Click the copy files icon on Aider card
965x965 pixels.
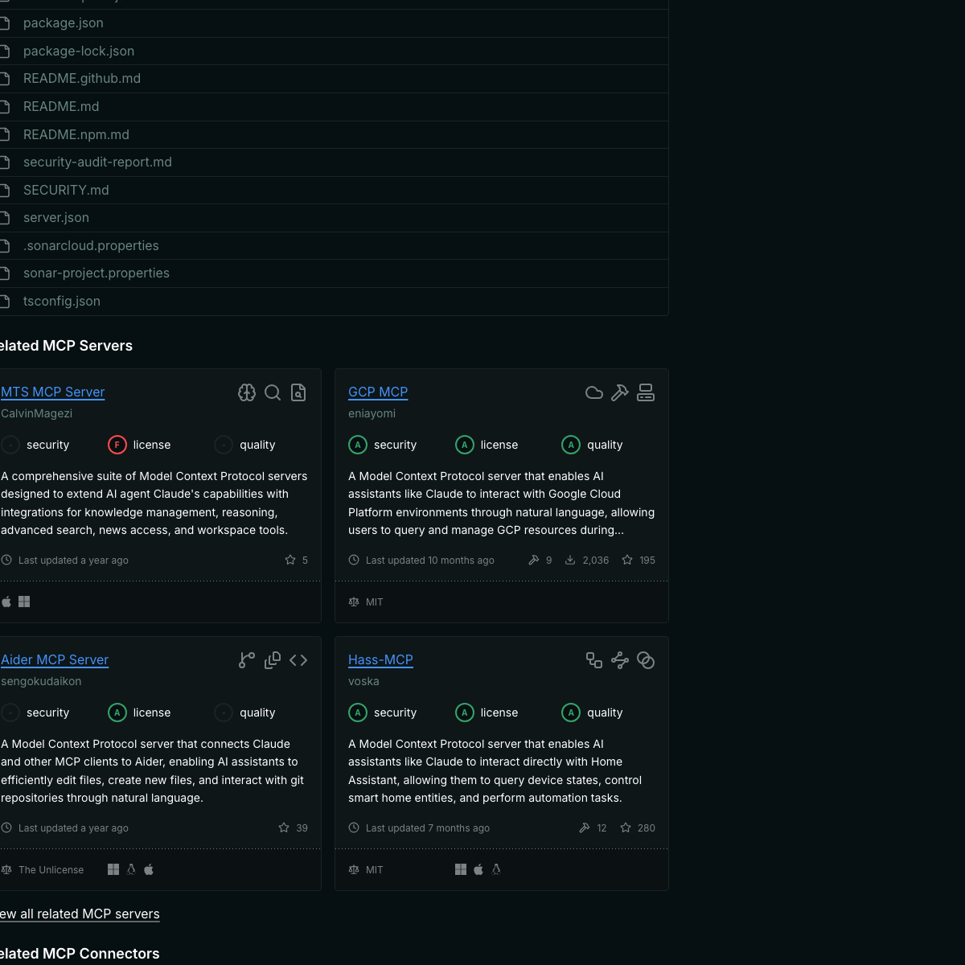[273, 660]
